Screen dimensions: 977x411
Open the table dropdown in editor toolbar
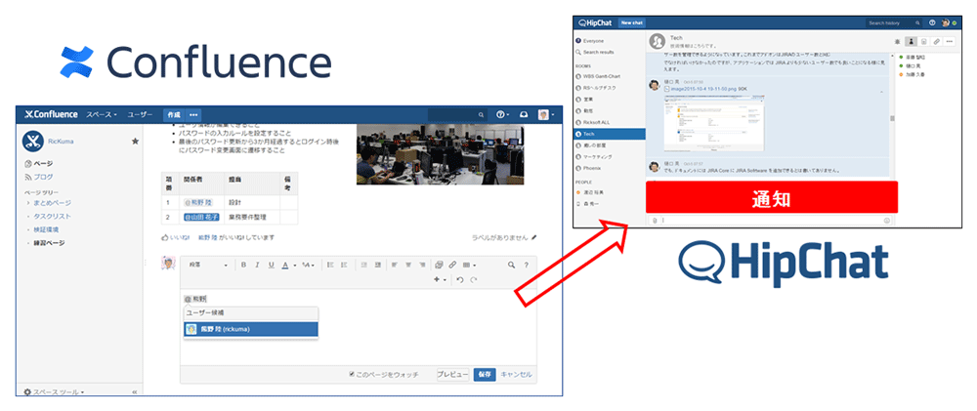click(470, 265)
